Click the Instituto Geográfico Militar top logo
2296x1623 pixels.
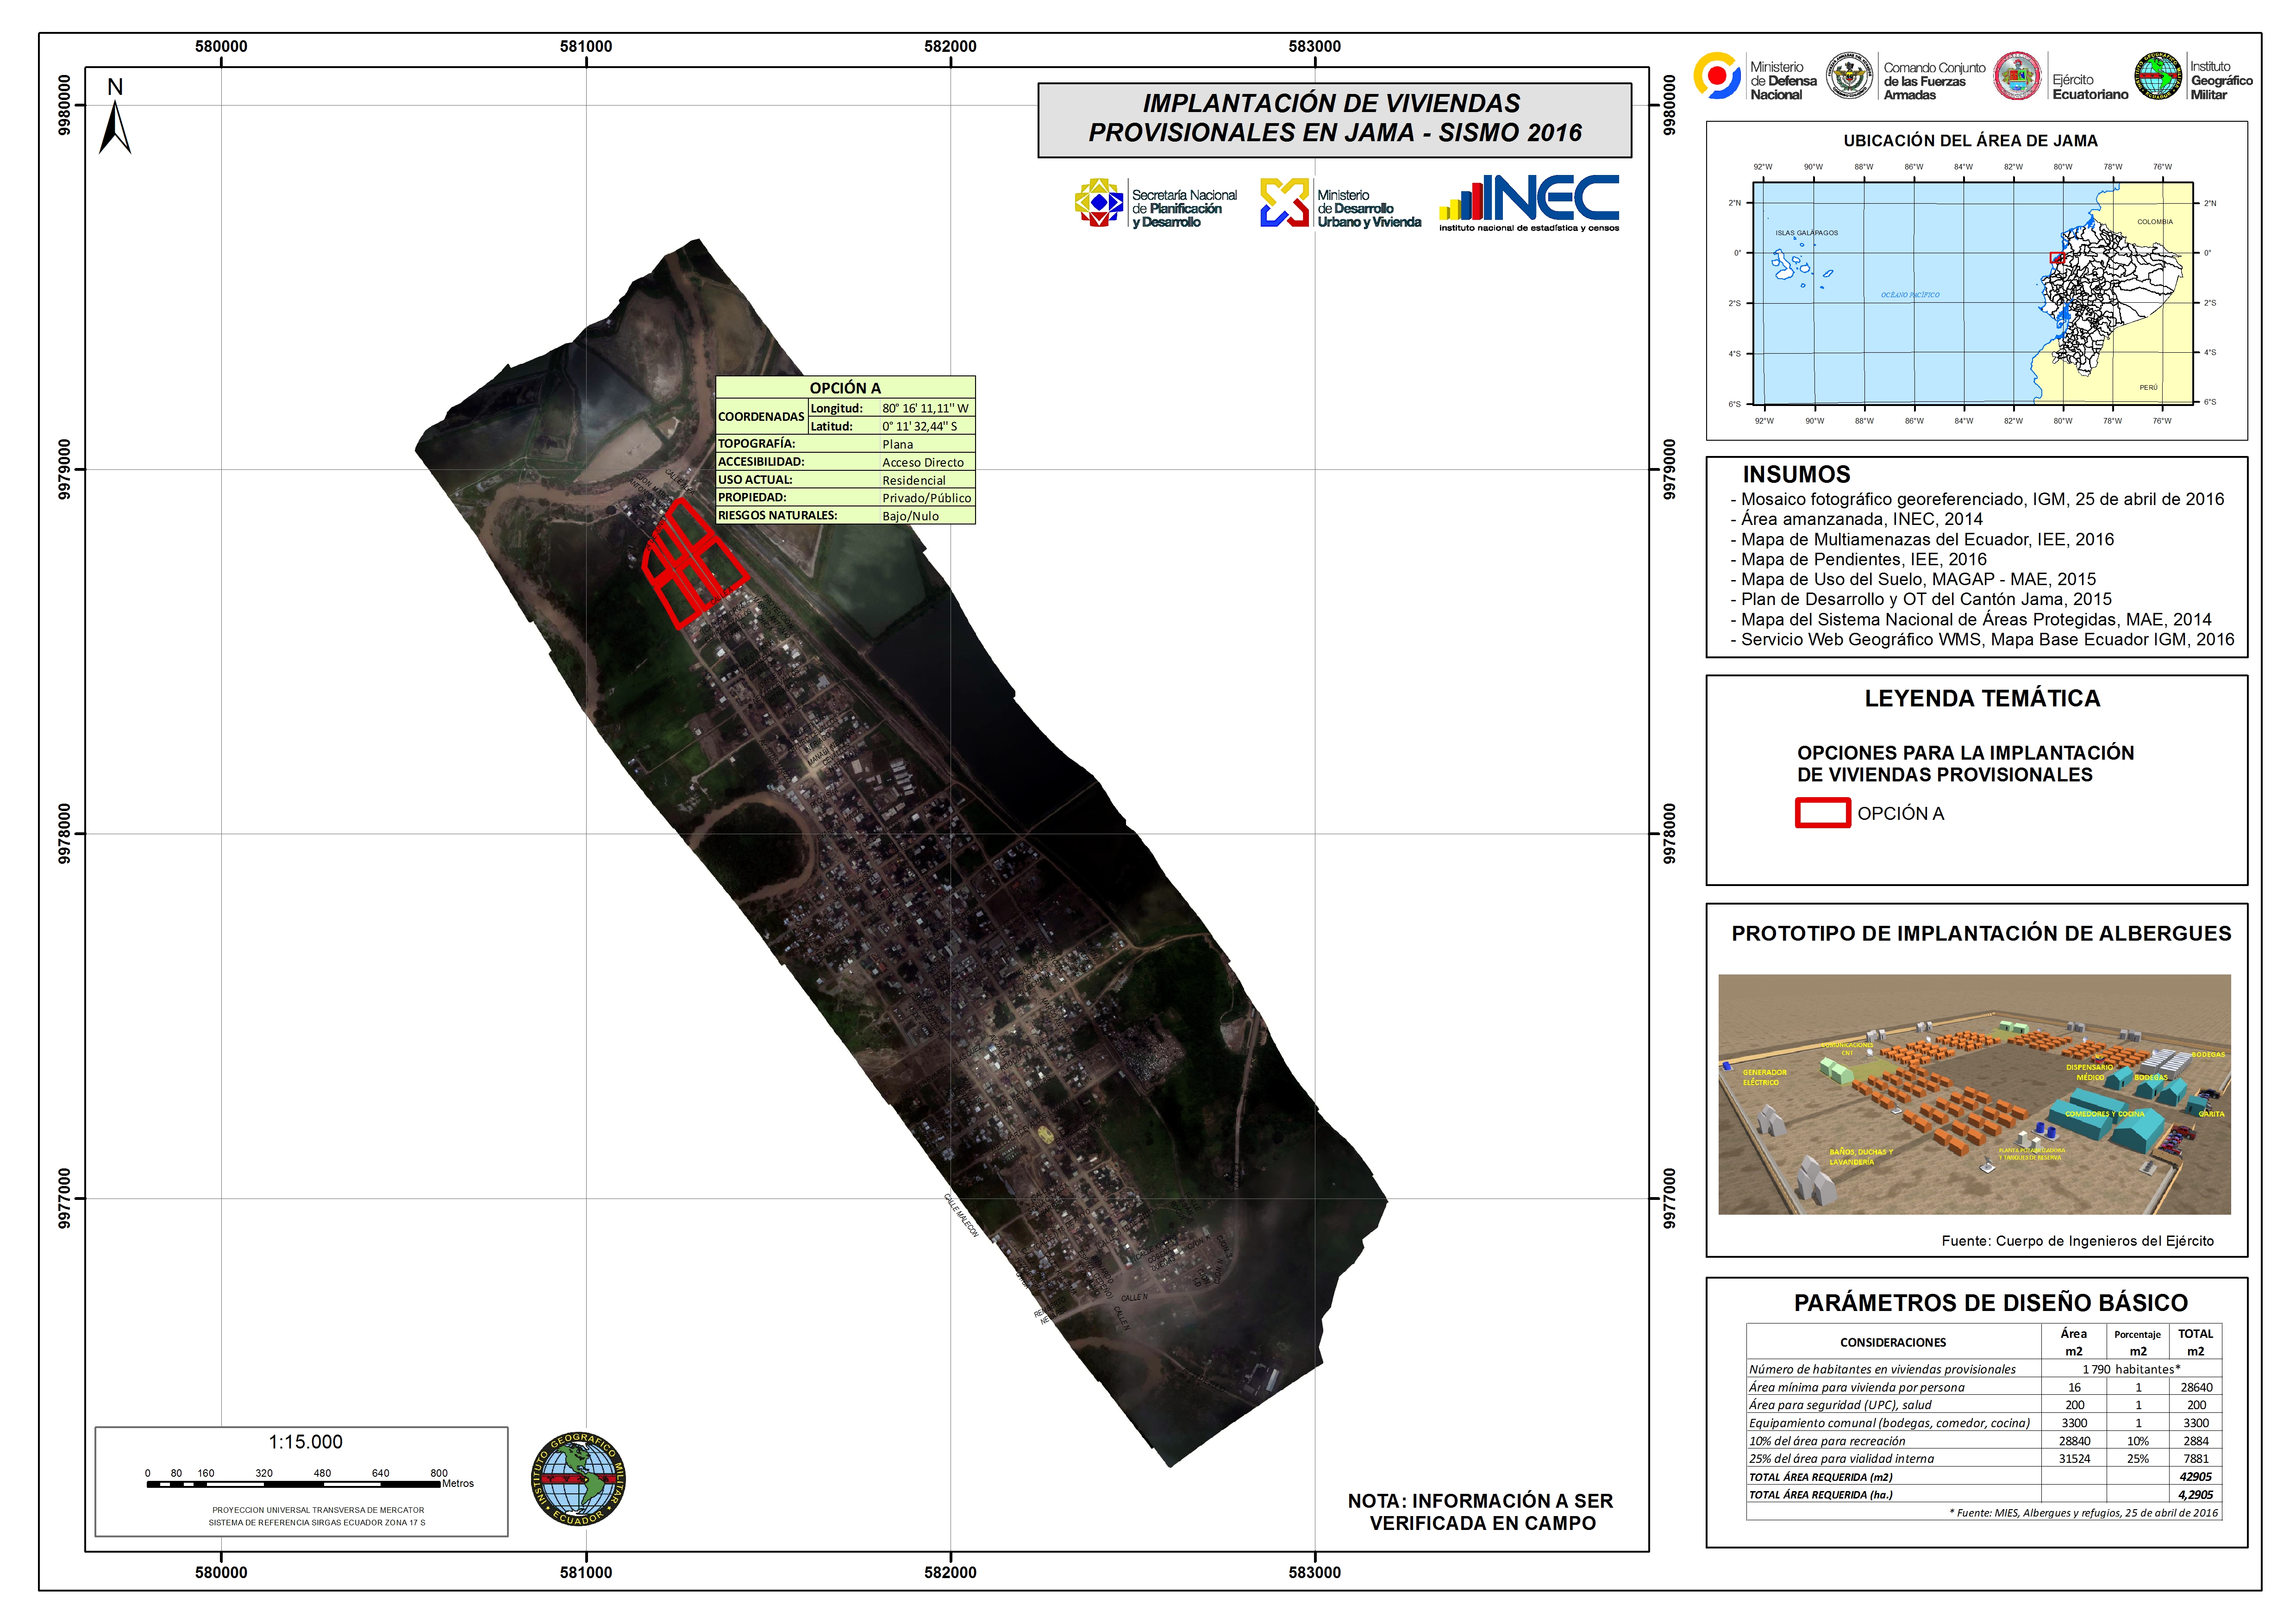(x=2158, y=77)
